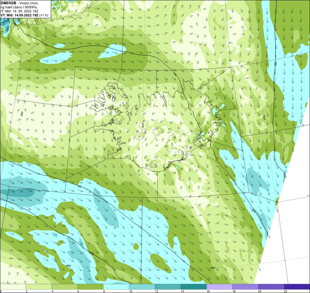Click the light cyan 8–10 m/s legend swatch
The image size is (310, 293).
pyautogui.click(x=116, y=286)
